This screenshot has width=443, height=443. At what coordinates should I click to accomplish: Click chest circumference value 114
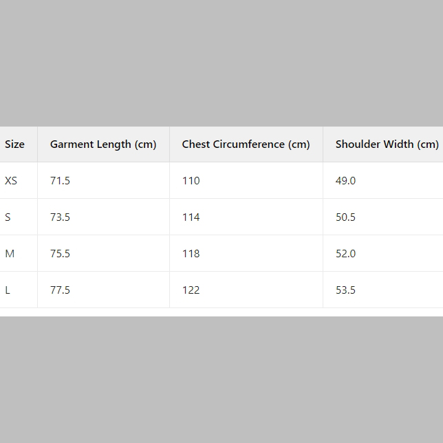tap(191, 217)
